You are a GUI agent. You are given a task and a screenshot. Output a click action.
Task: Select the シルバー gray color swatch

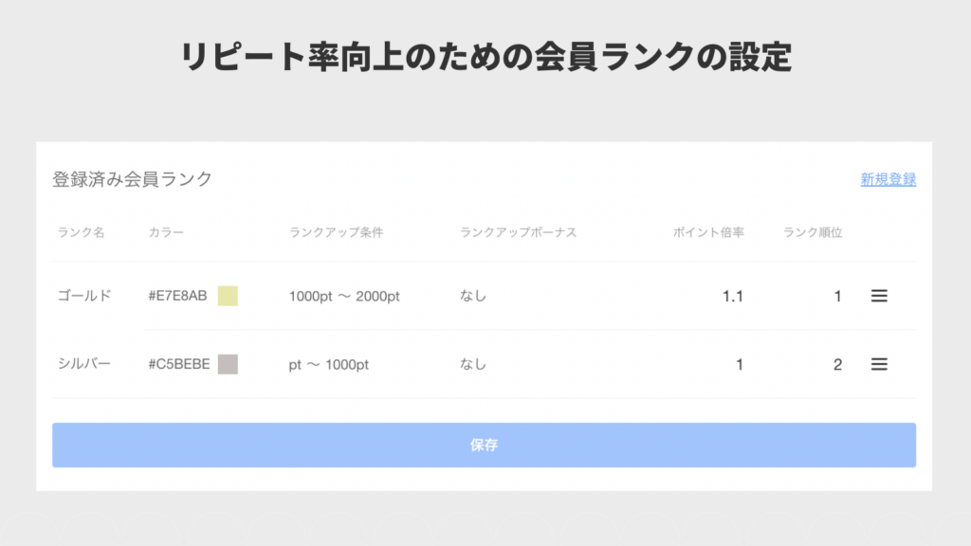click(x=228, y=364)
